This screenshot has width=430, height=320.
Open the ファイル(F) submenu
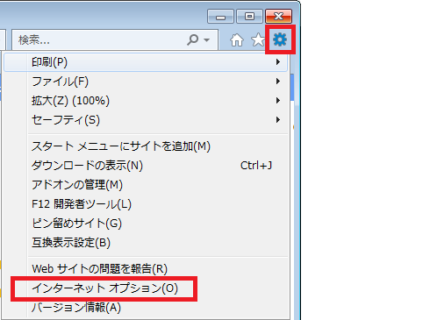(146, 82)
